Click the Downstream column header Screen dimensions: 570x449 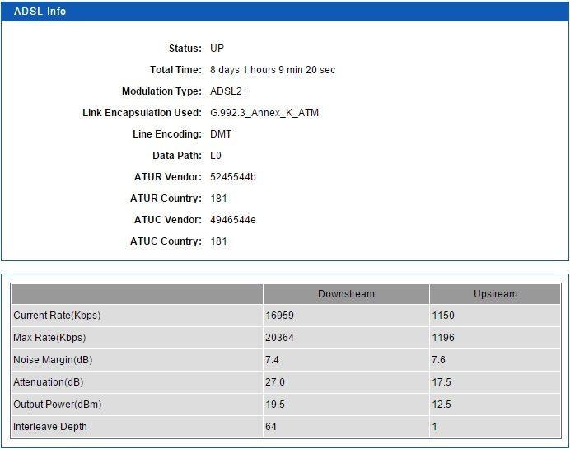point(346,294)
